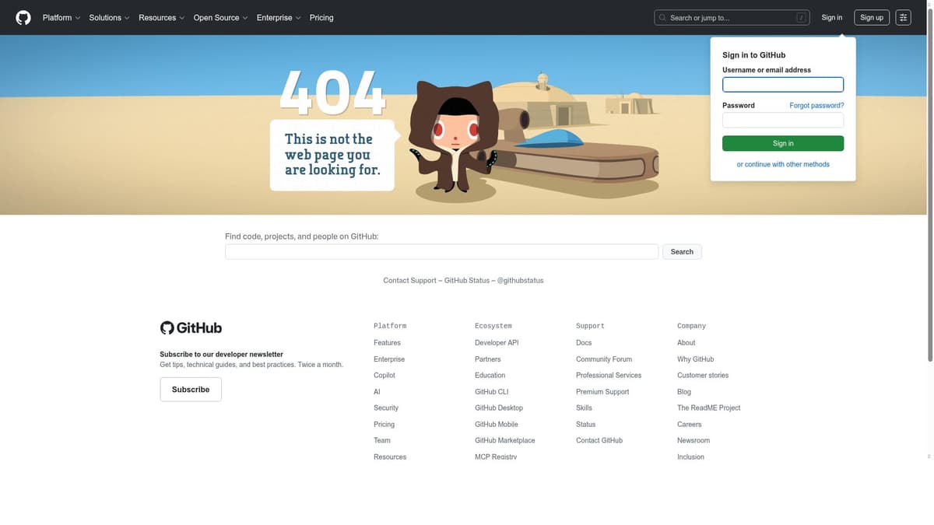Open the sliders icon beside Sign up
The image size is (934, 525).
(901, 16)
